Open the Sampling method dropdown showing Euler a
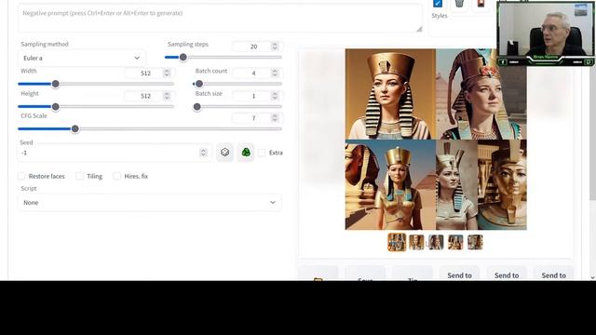Screen dimensions: 596x335 81,58
